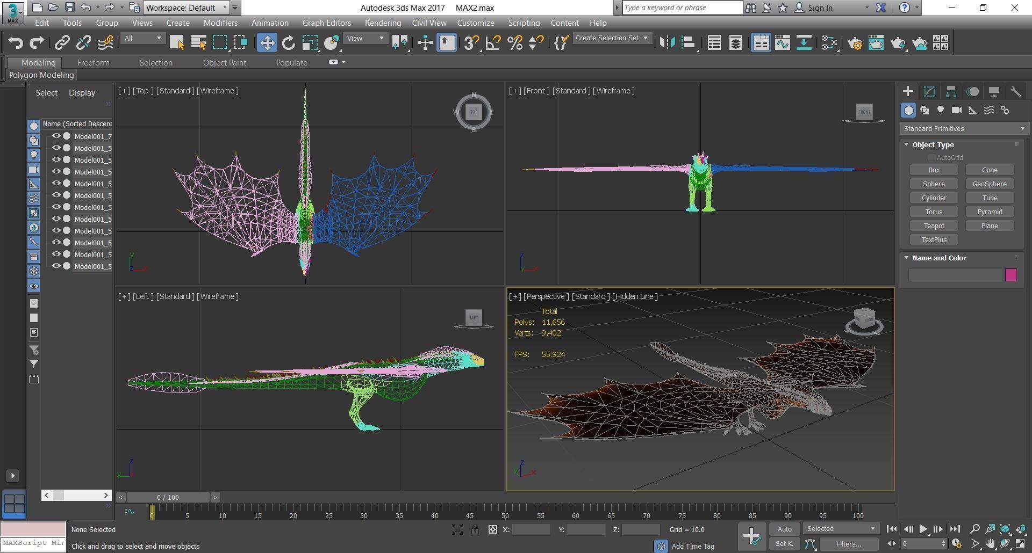
Task: Open Select by Name list
Action: click(198, 43)
